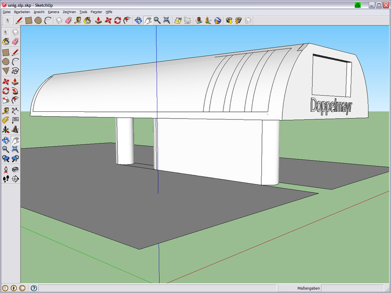Select the Push/Pull tool in left palette
Viewport: 391px width, 293px height.
(15, 82)
